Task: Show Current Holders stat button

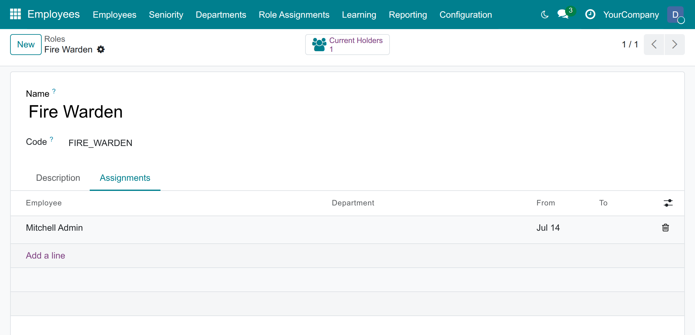Action: pos(347,45)
